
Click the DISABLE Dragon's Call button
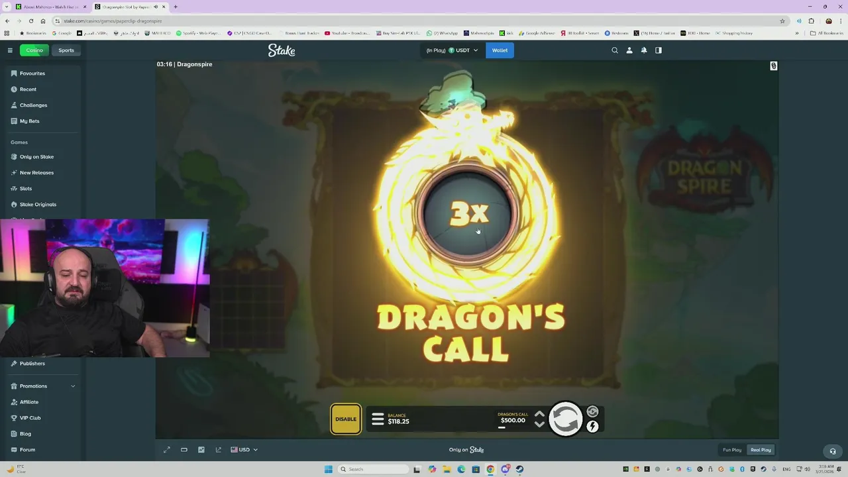[x=346, y=419]
